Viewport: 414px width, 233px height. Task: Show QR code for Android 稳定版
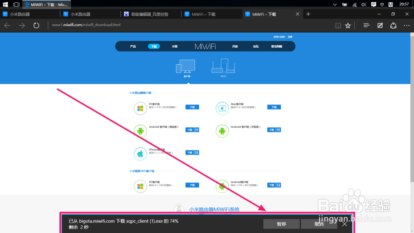pos(197,130)
